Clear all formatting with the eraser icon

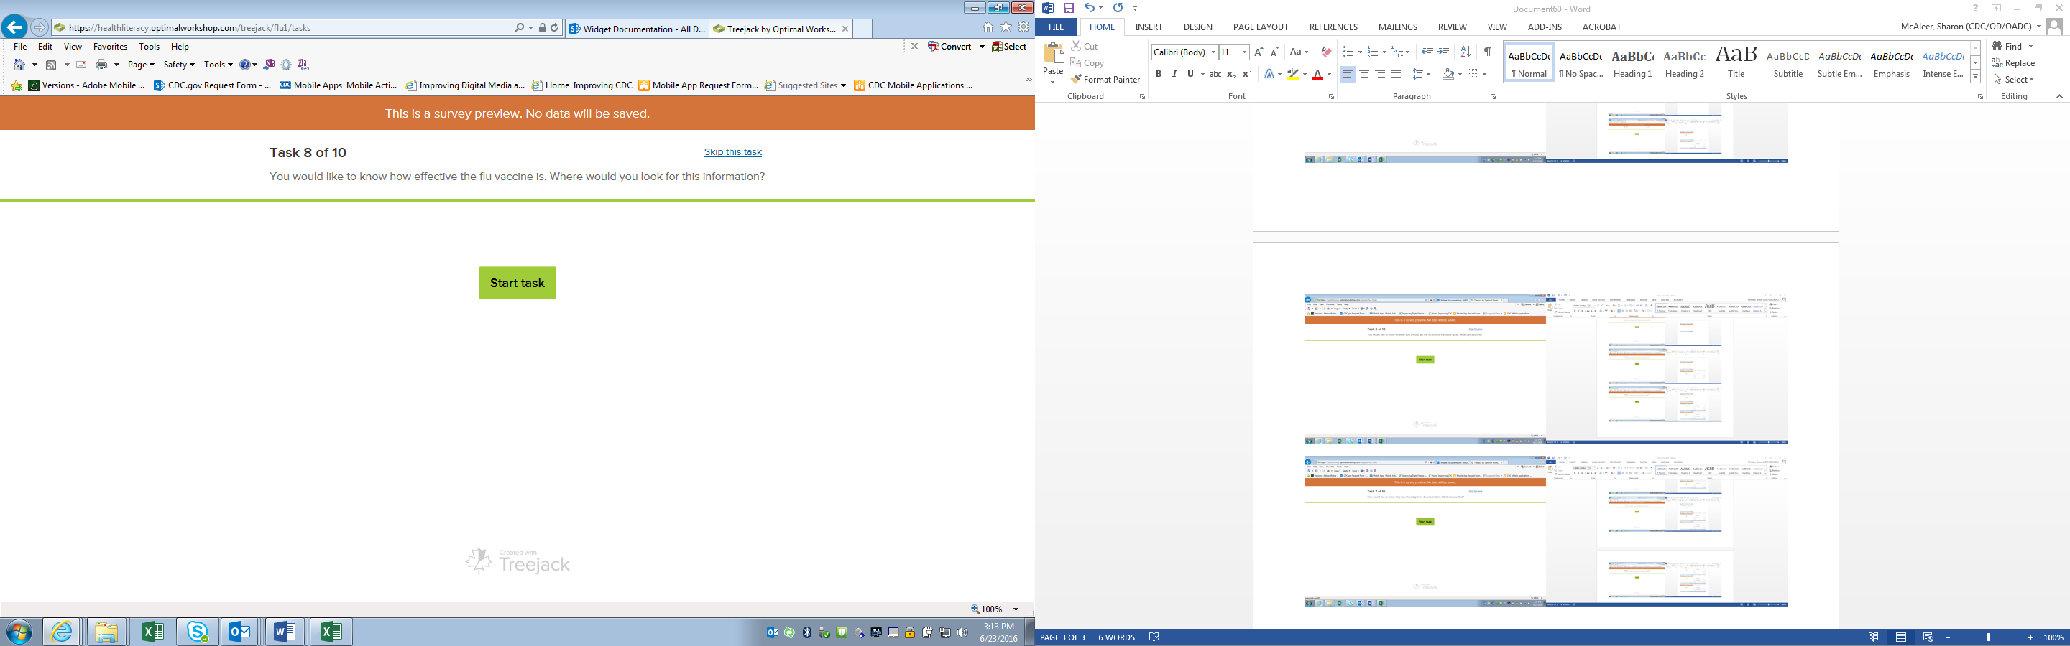(x=1326, y=52)
